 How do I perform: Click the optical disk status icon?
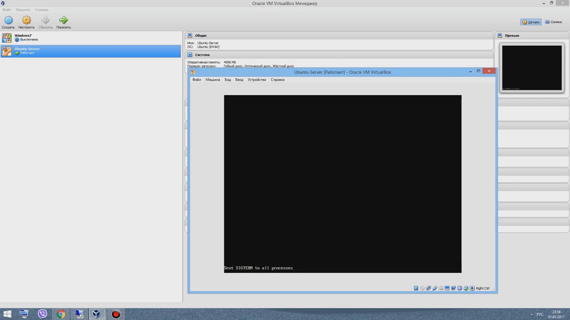[422, 288]
